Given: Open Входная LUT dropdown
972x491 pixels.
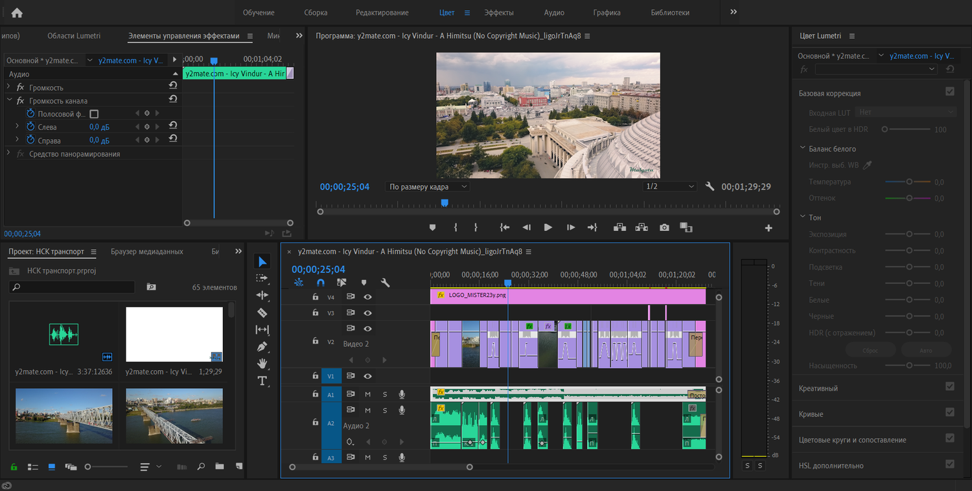Looking at the screenshot, I should 906,112.
